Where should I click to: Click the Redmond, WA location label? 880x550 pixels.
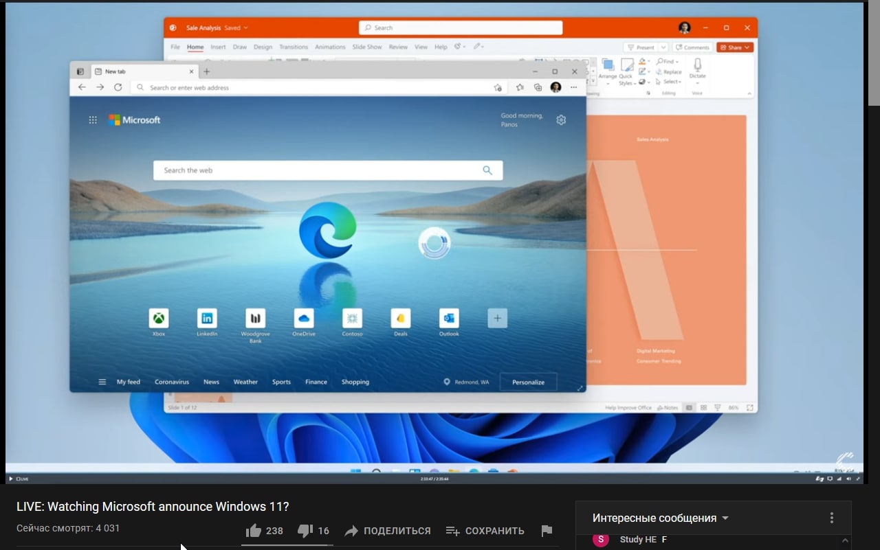point(467,382)
